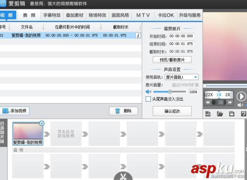Click the 添加视频 button
247x180 pixels.
point(14,111)
